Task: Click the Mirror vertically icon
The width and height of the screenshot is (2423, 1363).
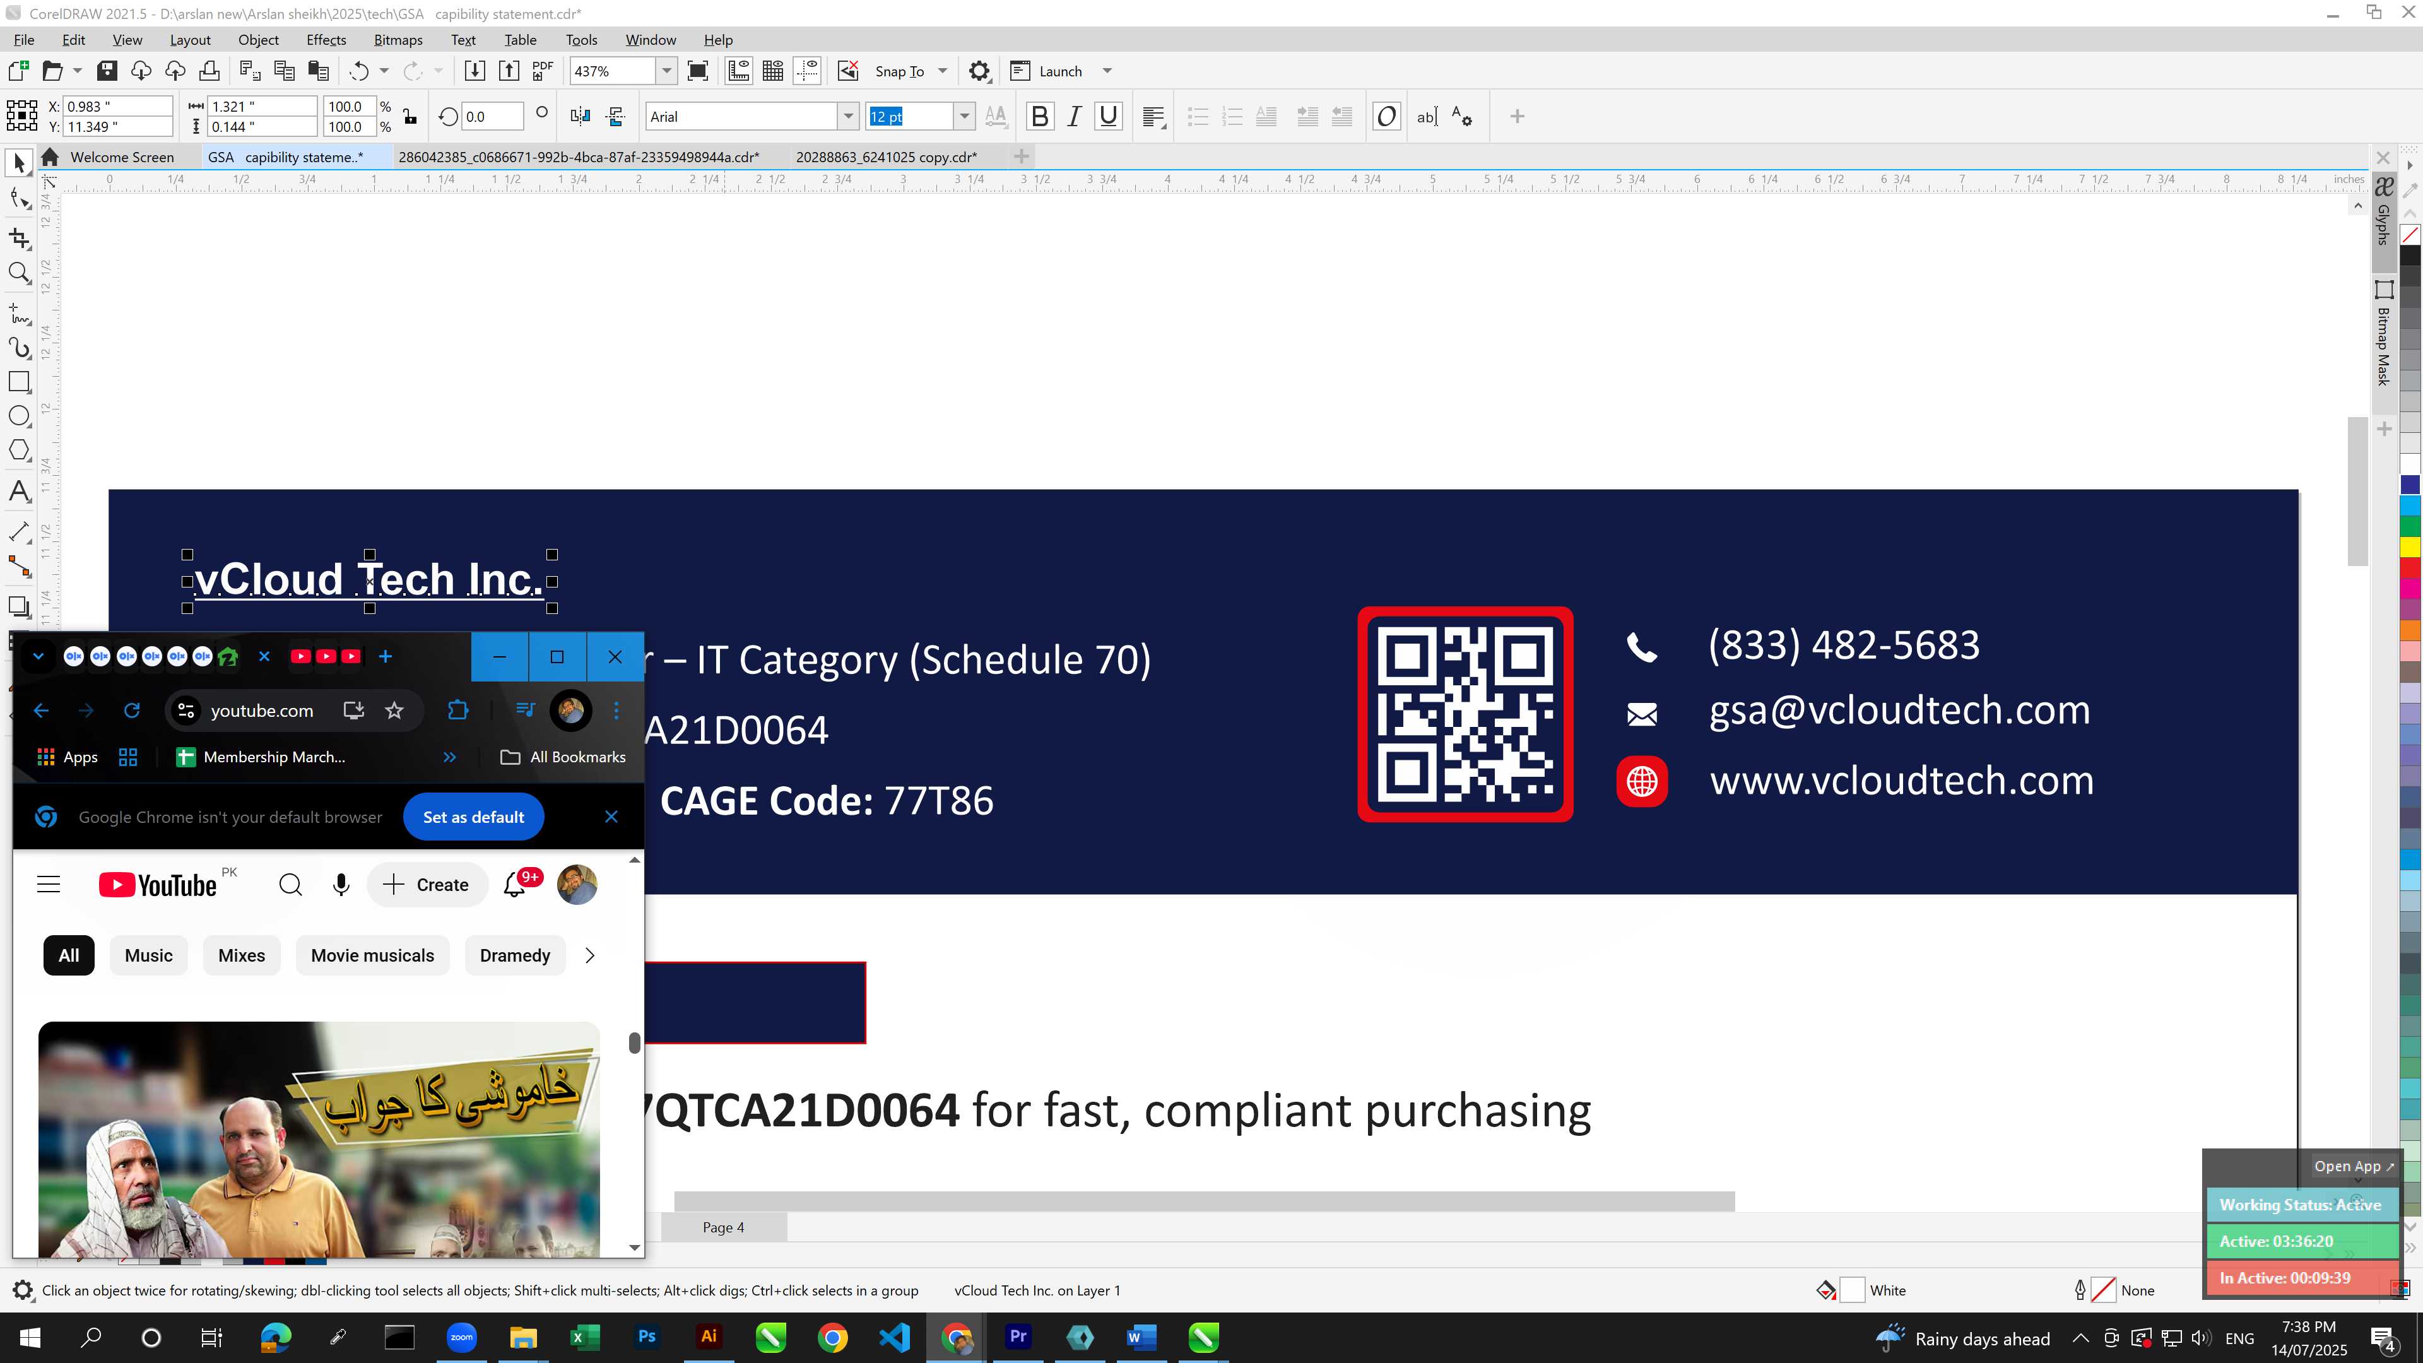Action: point(615,117)
